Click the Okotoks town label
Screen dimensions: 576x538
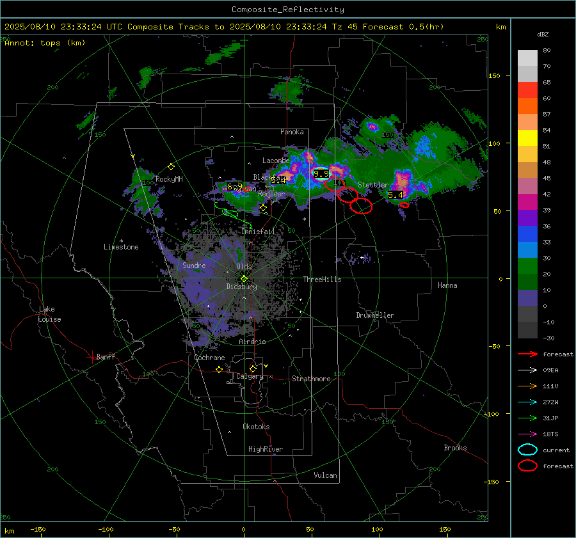coord(256,427)
